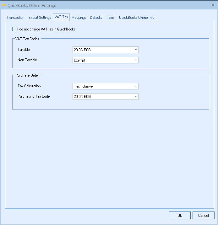The image size is (218, 225).
Task: Select the VAT Tax tab
Action: point(61,17)
